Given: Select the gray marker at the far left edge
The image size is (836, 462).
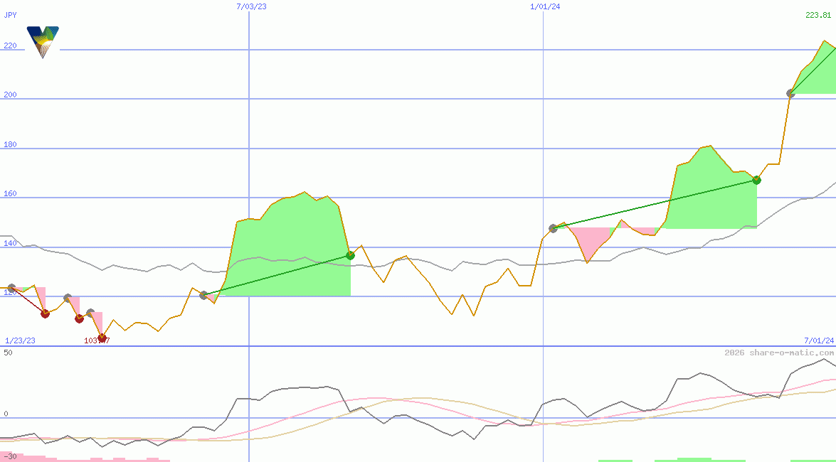Looking at the screenshot, I should point(11,287).
